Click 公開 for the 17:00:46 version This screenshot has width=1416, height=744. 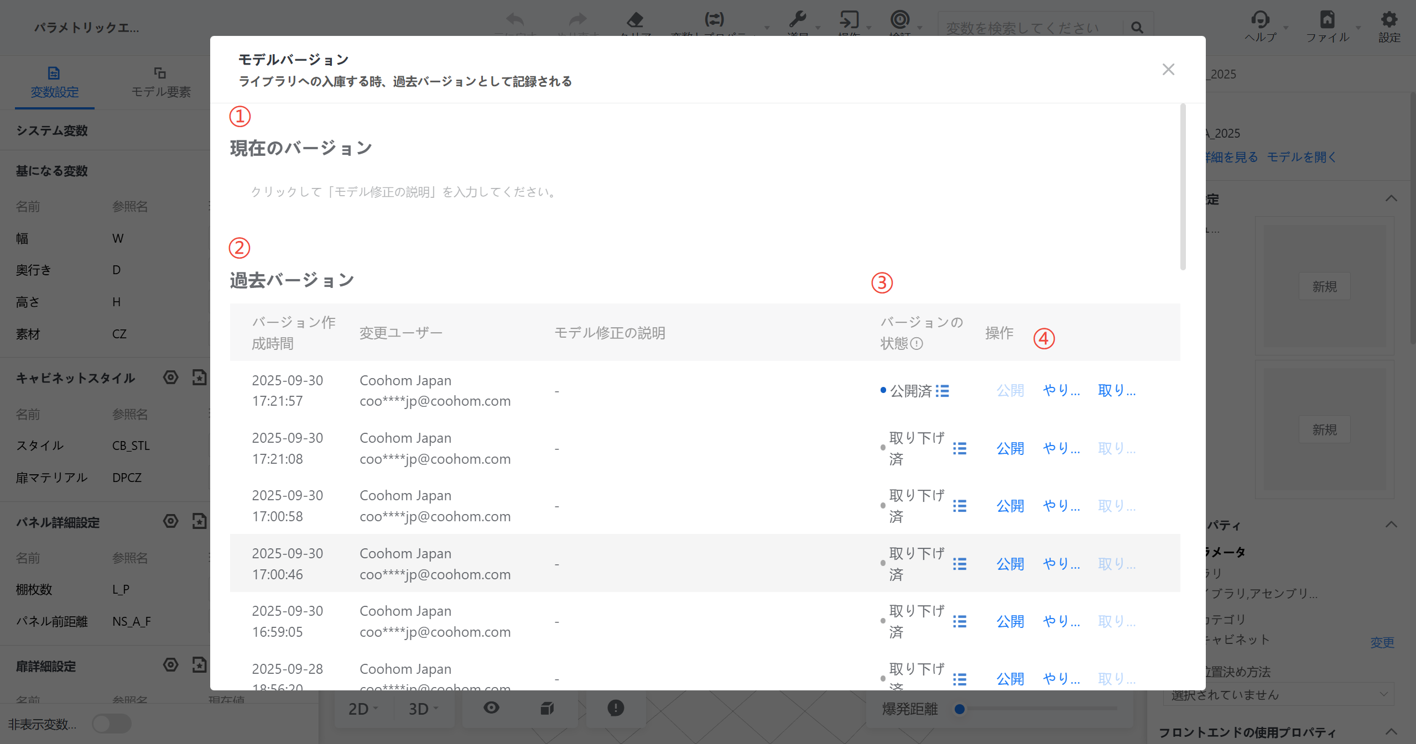click(x=1010, y=564)
